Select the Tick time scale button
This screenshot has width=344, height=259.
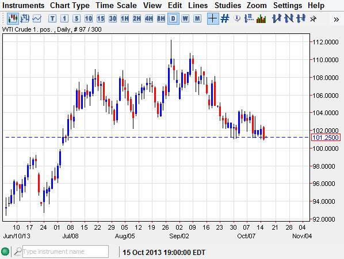click(x=52, y=18)
